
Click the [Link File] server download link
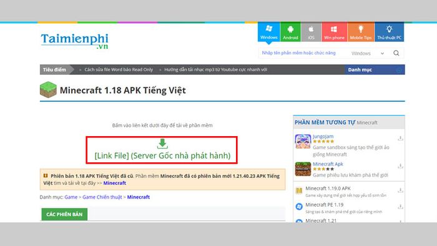click(x=162, y=155)
